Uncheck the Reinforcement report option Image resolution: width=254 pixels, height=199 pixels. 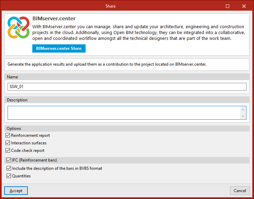tap(8, 135)
